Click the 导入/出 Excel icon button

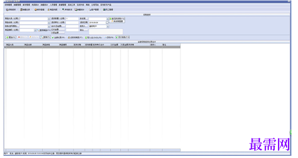point(93,38)
